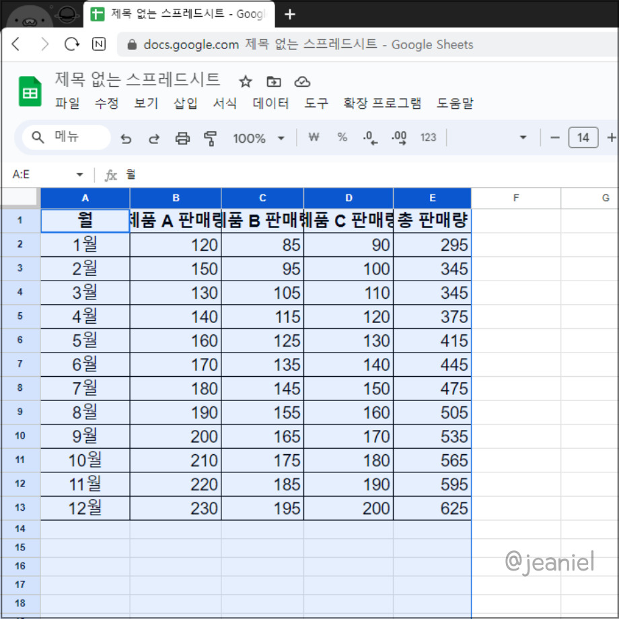Viewport: 619px width, 619px height.
Task: Select column F header
Action: (x=515, y=198)
